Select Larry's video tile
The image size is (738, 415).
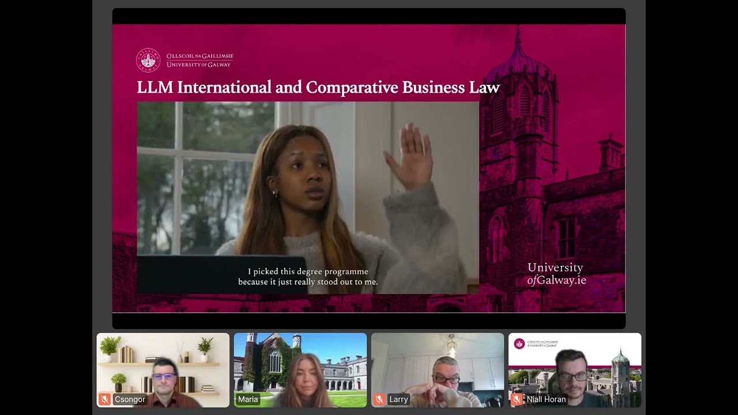pos(437,370)
